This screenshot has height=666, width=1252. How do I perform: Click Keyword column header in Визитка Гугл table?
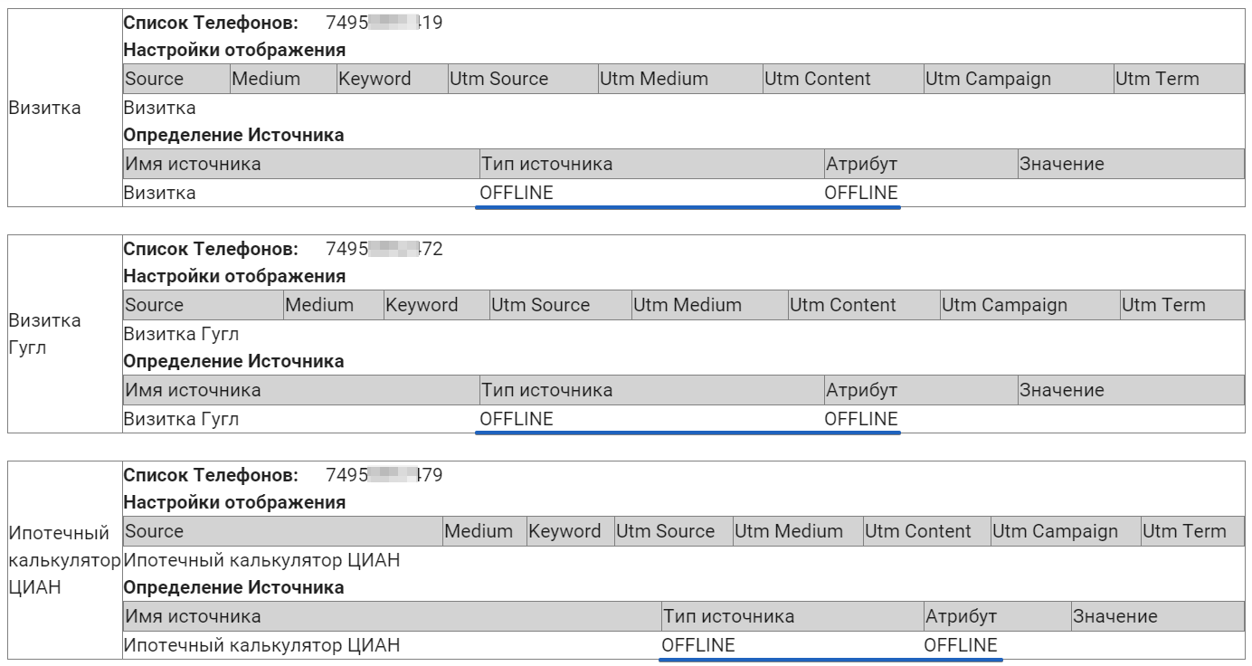(436, 305)
